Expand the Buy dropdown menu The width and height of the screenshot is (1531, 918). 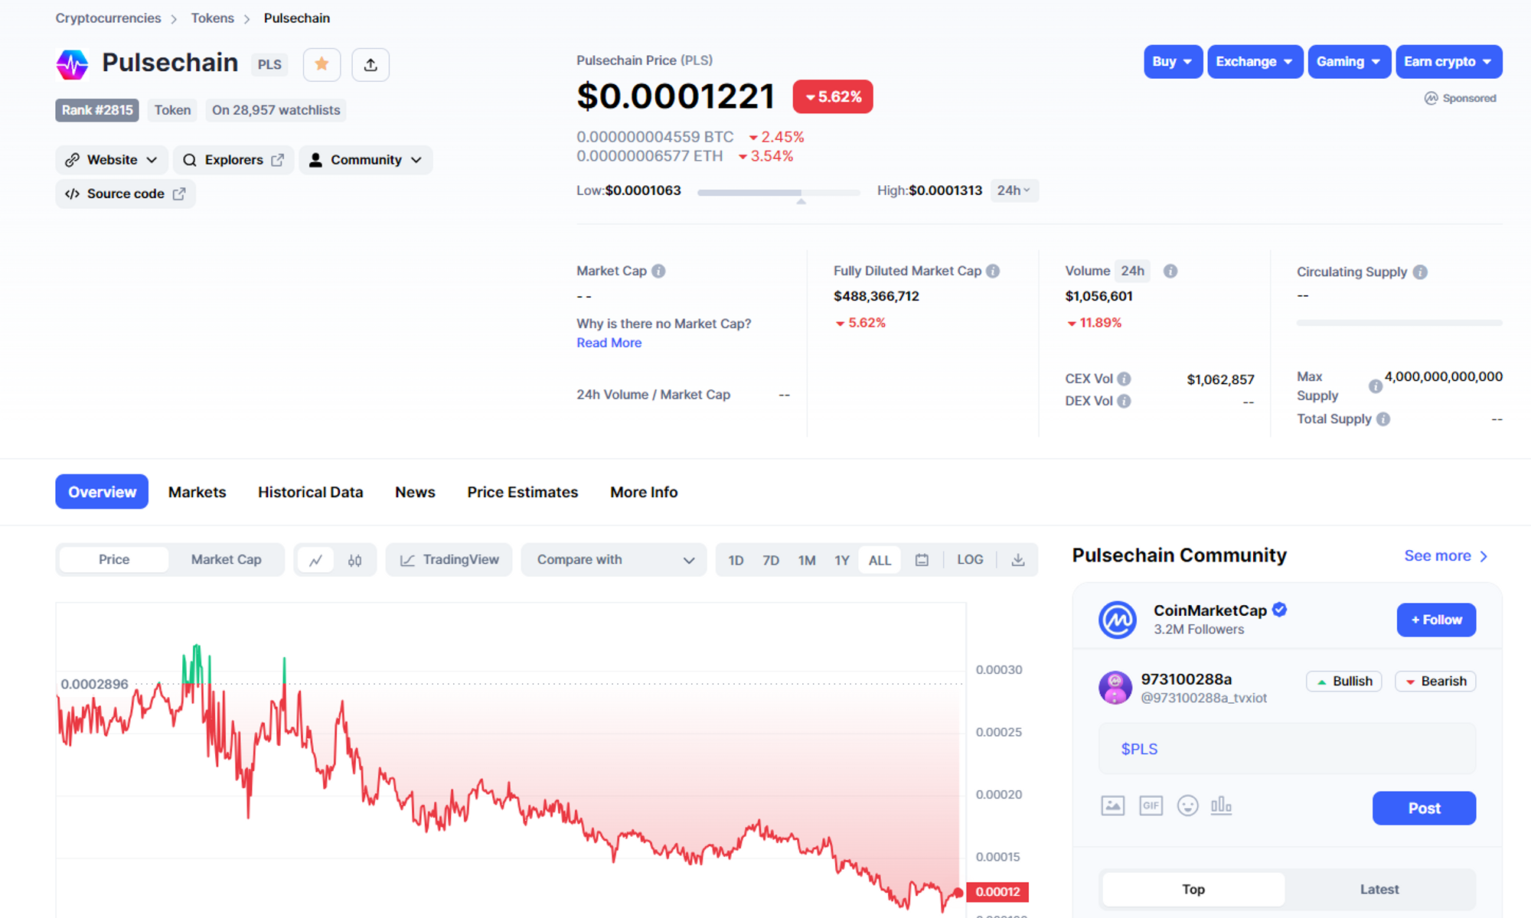(x=1172, y=62)
